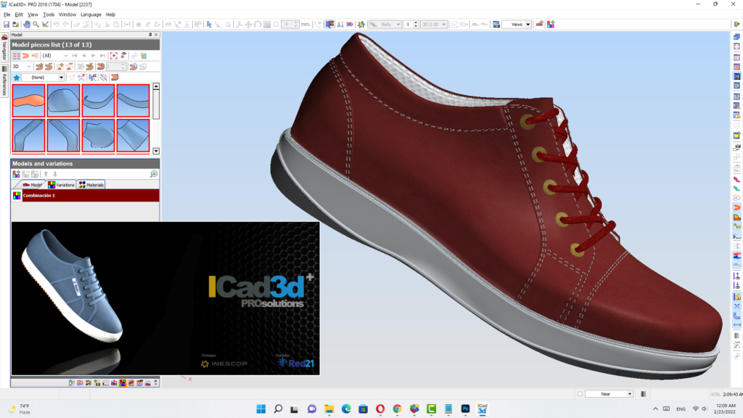This screenshot has width=743, height=418.
Task: Save the current model
Action: [x=6, y=24]
